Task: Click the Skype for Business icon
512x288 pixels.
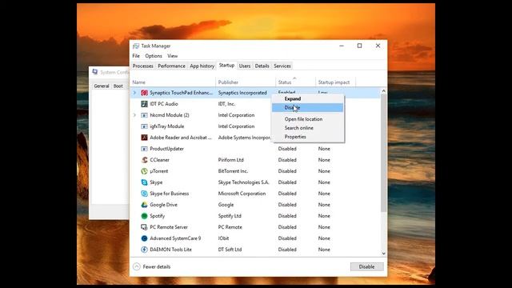Action: 144,194
